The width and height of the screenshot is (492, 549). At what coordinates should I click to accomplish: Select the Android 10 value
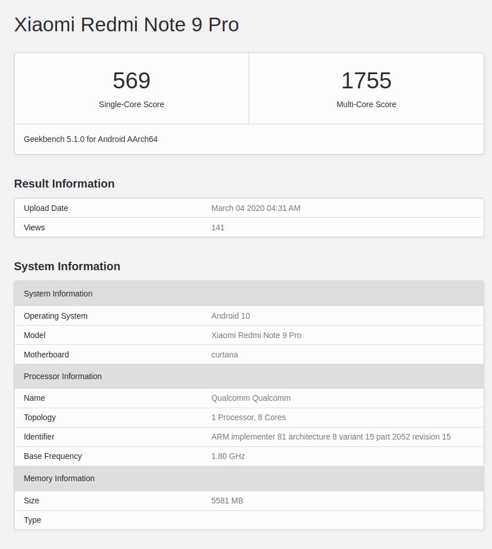pyautogui.click(x=230, y=316)
